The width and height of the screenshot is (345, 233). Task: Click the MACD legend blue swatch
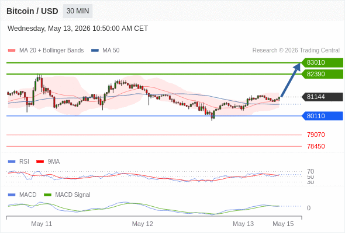pos(12,195)
